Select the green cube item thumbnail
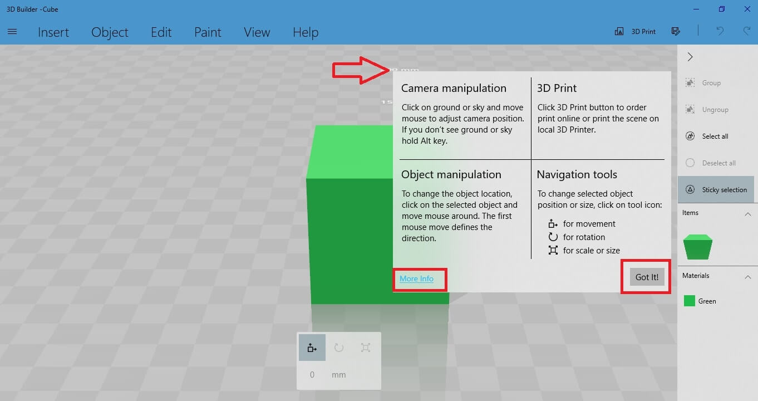This screenshot has height=401, width=758. pyautogui.click(x=698, y=247)
